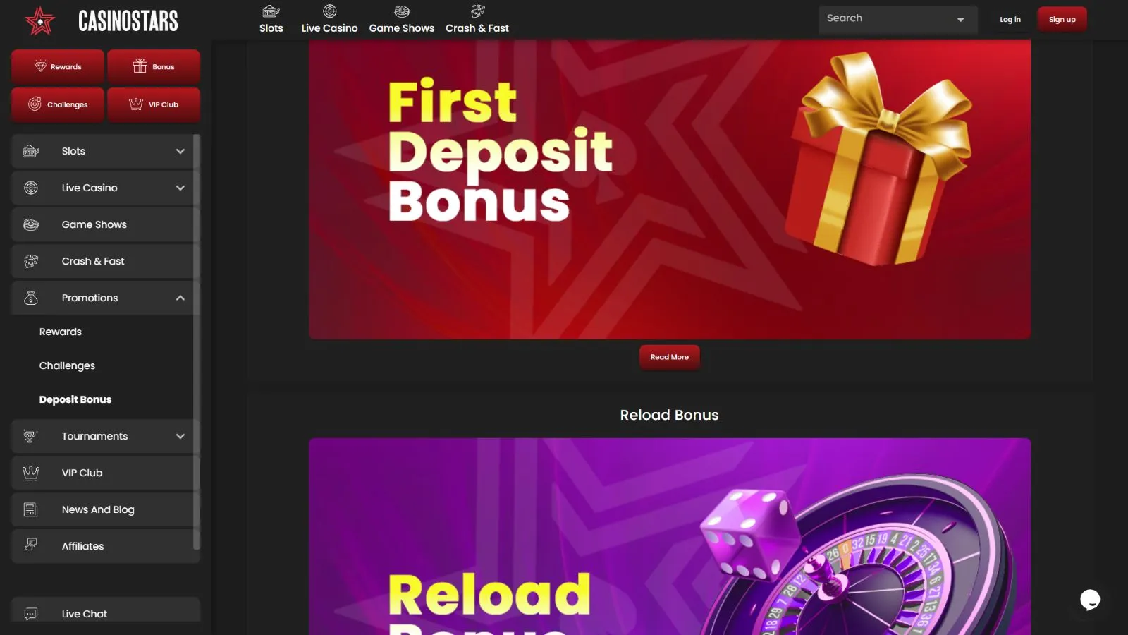This screenshot has height=635, width=1128.
Task: Select Game Shows icon in top navigation
Action: pyautogui.click(x=402, y=11)
